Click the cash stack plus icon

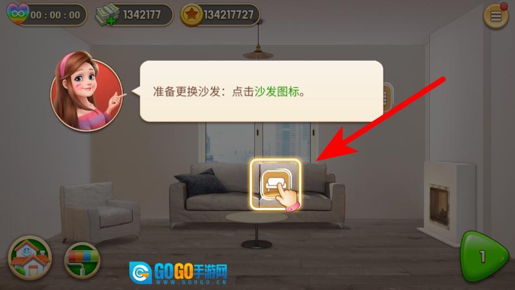tap(107, 15)
